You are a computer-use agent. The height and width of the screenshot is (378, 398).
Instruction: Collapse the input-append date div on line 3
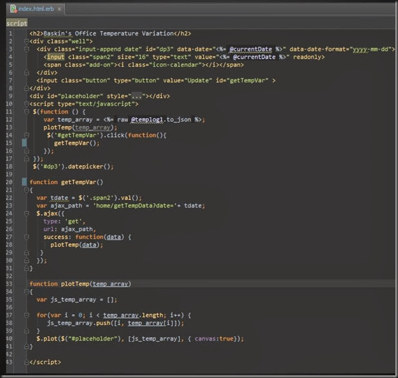tap(26, 48)
